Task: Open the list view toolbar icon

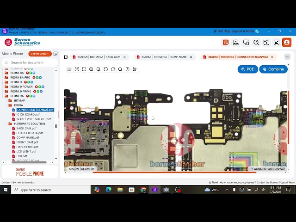Action: 69,69
